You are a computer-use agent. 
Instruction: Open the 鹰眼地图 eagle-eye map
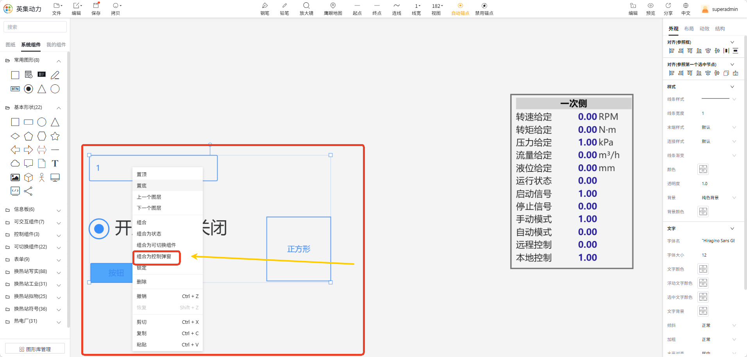point(333,9)
